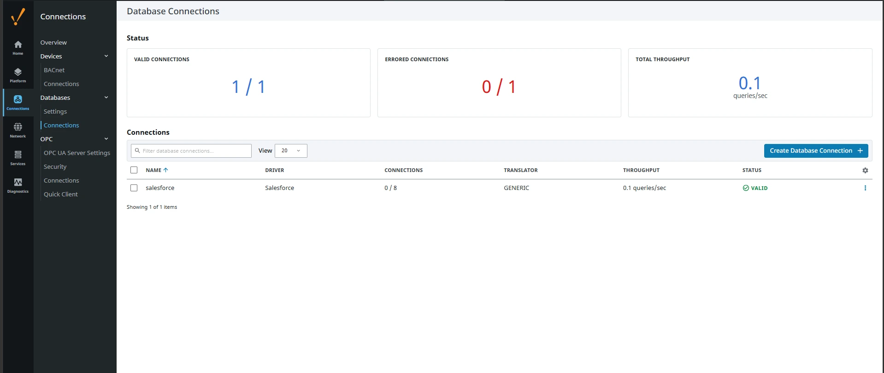Click the 0.1 queries/sec throughput cell
The image size is (884, 373).
644,188
